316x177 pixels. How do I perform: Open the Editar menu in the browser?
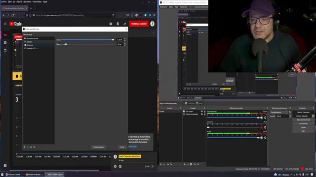coord(10,1)
